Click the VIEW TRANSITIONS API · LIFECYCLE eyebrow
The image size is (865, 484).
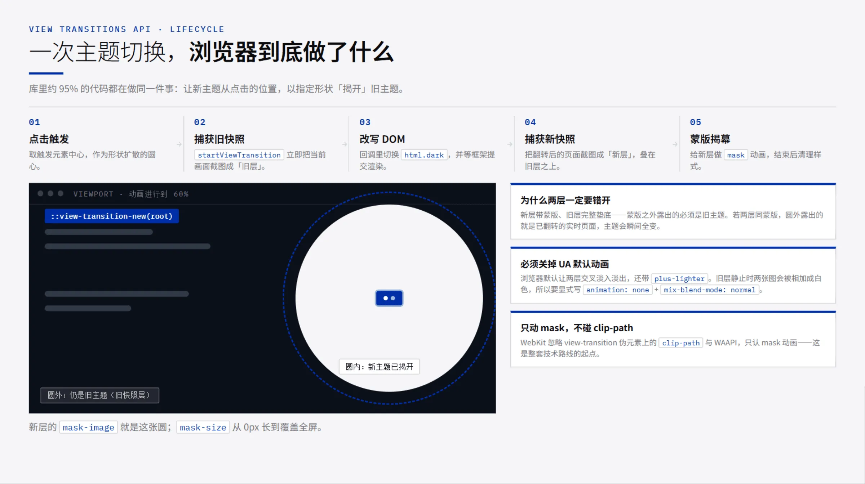127,29
